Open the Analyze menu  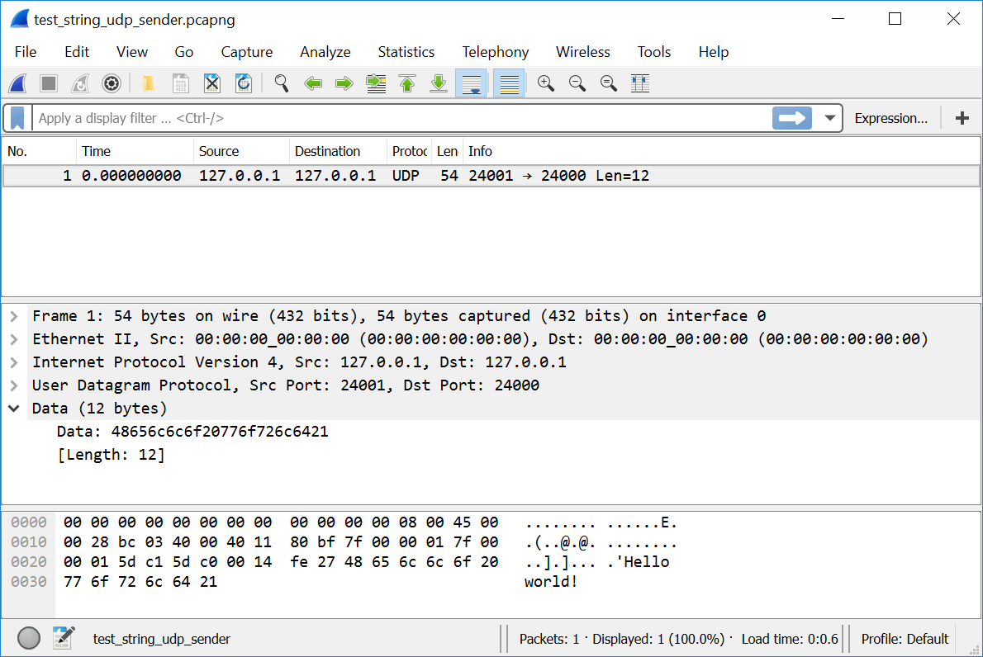[x=325, y=52]
